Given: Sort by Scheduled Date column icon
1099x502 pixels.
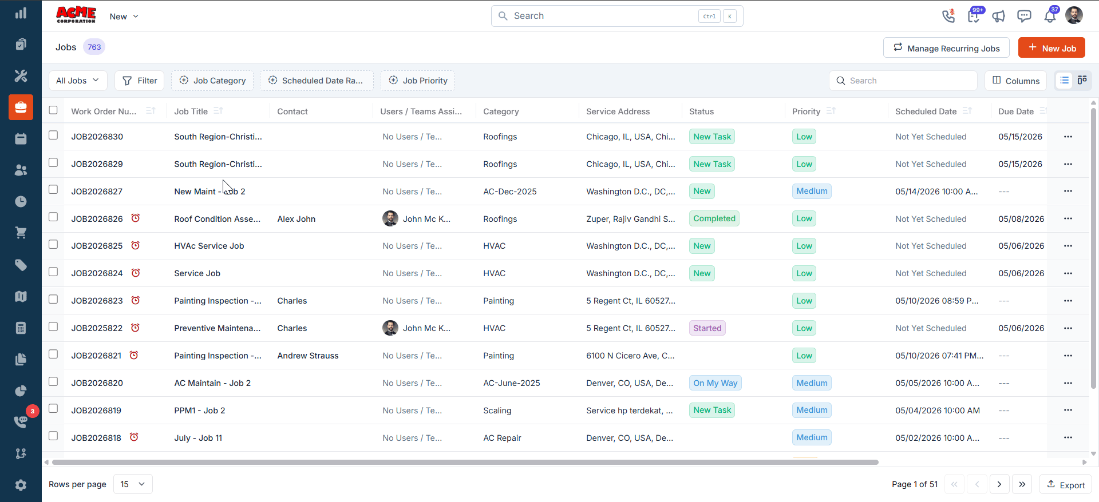Looking at the screenshot, I should [x=967, y=110].
